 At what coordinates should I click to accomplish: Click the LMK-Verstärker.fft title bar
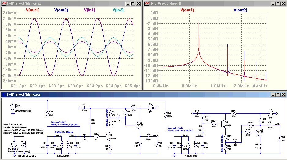(x=215, y=3)
